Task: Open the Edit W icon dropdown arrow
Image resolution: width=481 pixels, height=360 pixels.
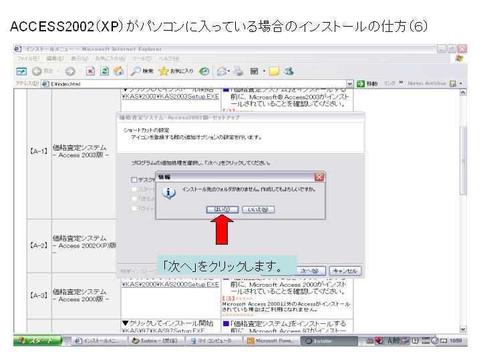Action: pos(264,71)
